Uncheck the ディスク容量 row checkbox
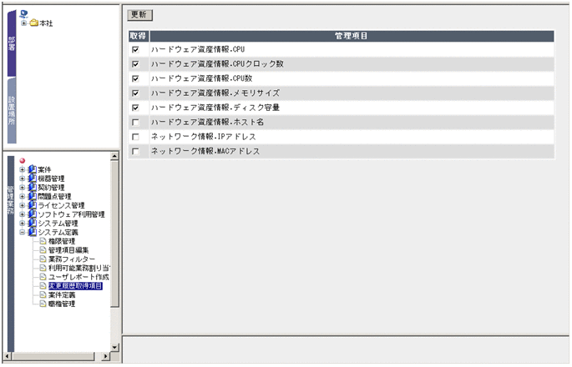This screenshot has height=367, width=572. pos(135,108)
